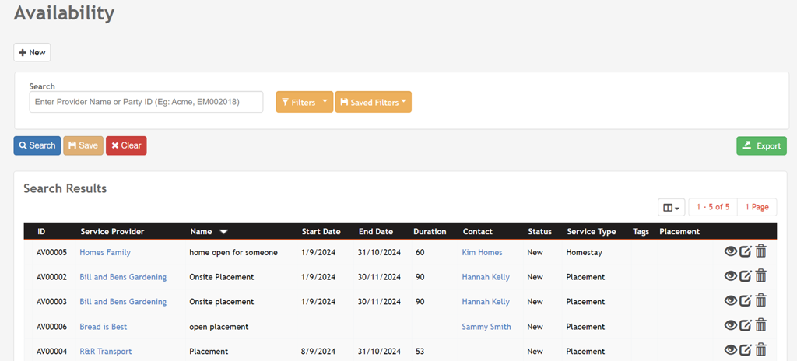
Task: Open Bill and Bens Gardening link for AV00003
Action: coord(123,302)
